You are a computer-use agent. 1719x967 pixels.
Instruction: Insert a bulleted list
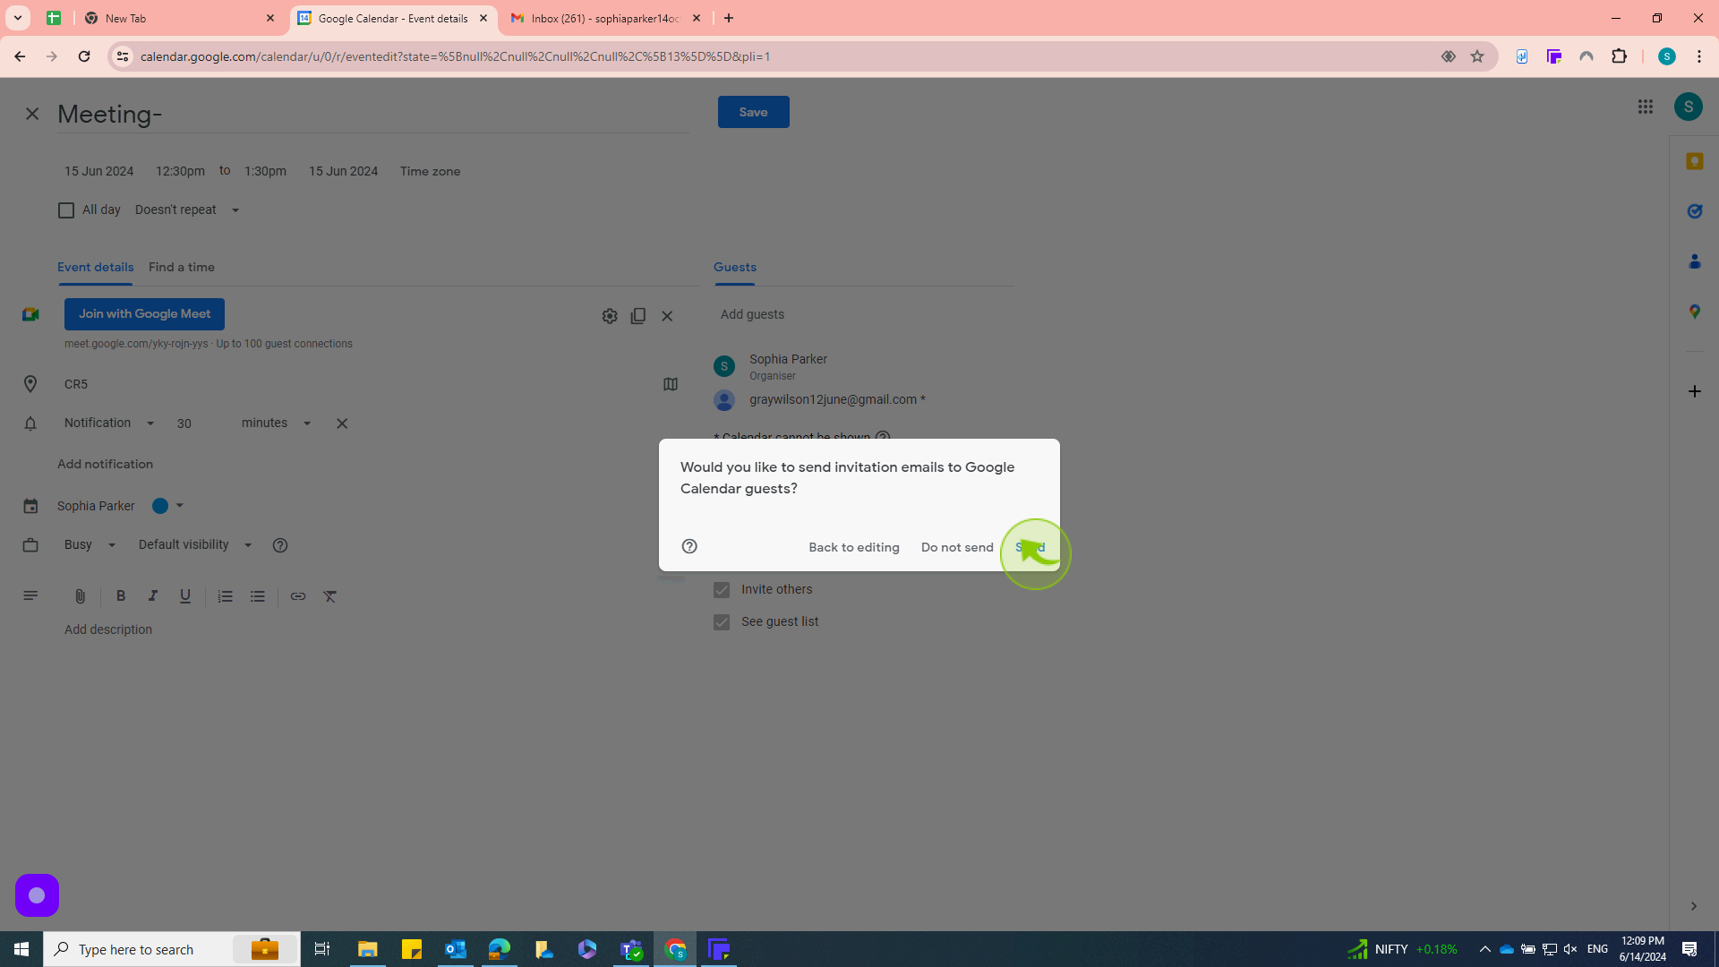click(x=258, y=596)
